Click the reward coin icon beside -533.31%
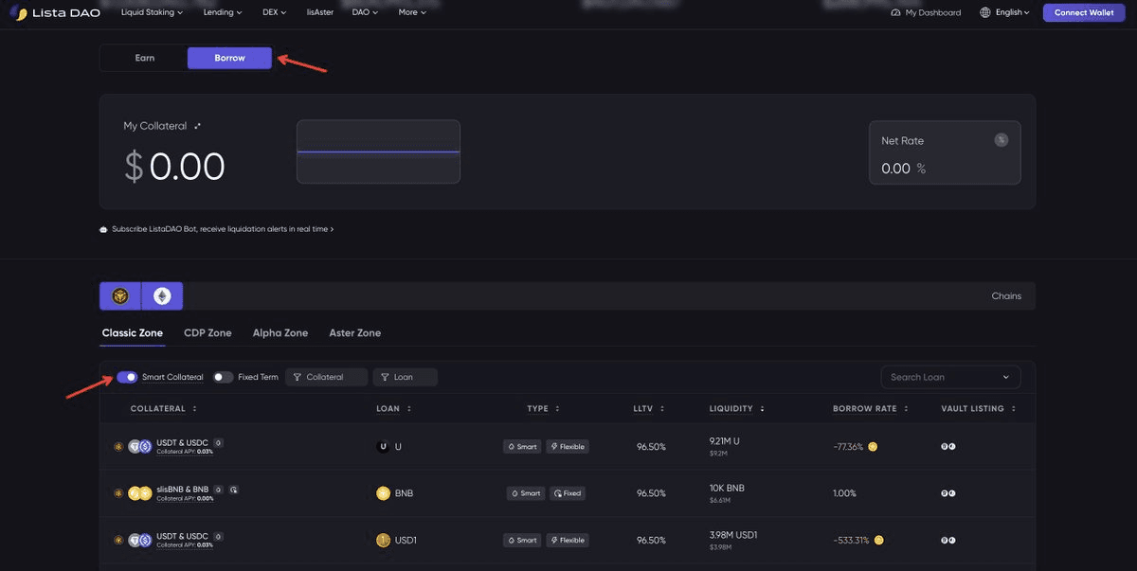This screenshot has width=1137, height=571. point(879,541)
